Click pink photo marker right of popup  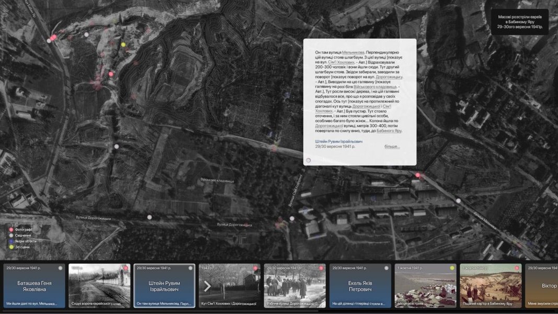tap(417, 175)
